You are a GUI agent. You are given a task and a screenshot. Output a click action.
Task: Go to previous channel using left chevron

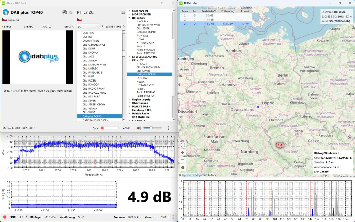102,26
